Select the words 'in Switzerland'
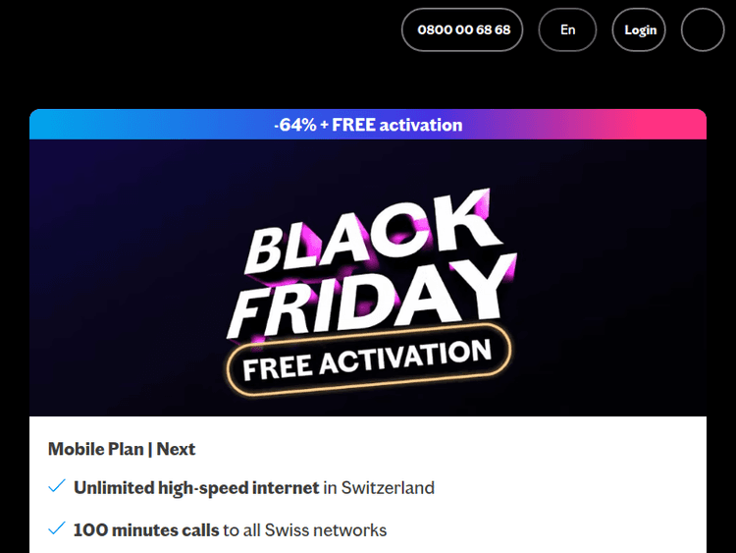 [379, 487]
